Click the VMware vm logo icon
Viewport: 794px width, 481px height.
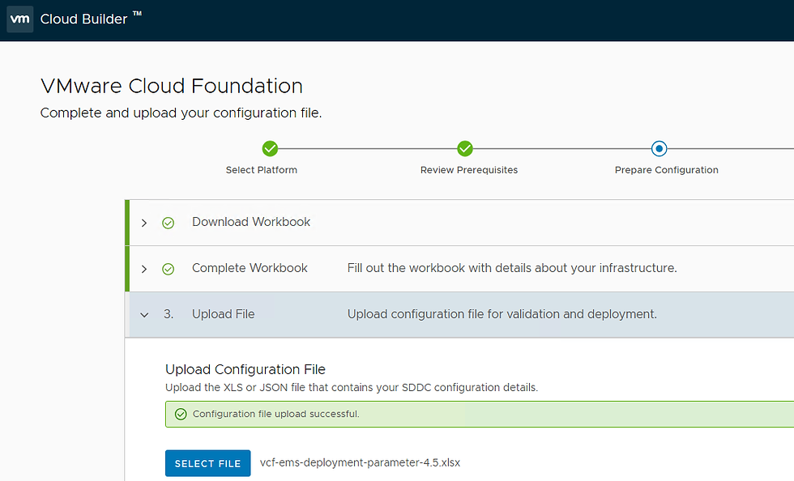tap(19, 19)
